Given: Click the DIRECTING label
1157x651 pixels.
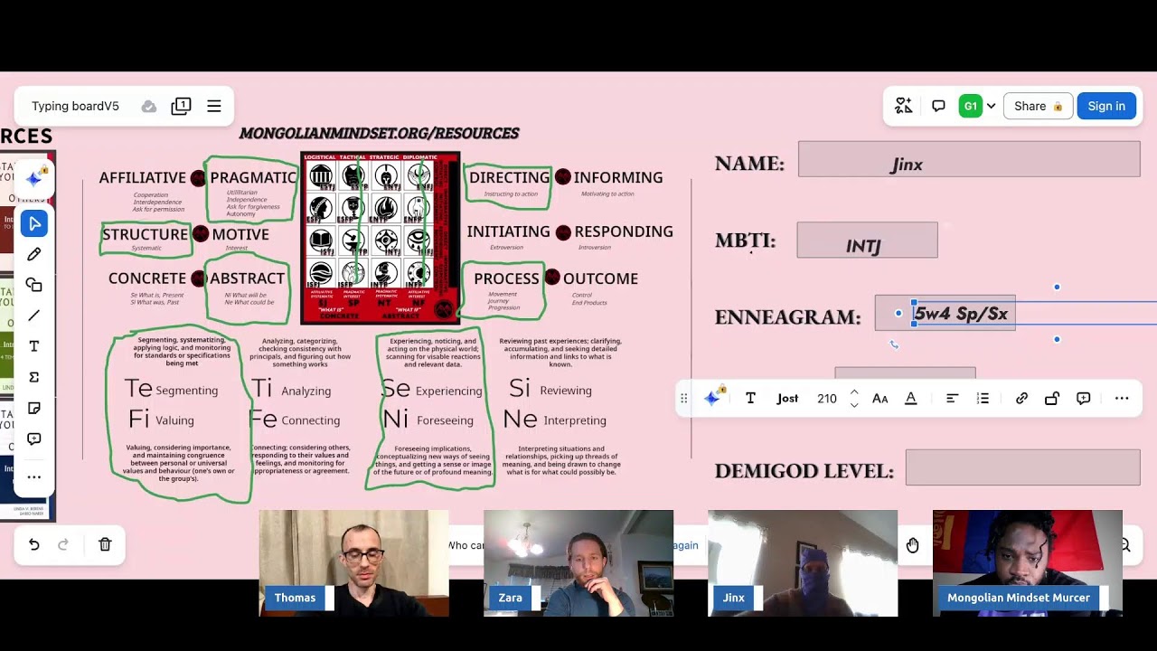Looking at the screenshot, I should coord(509,177).
